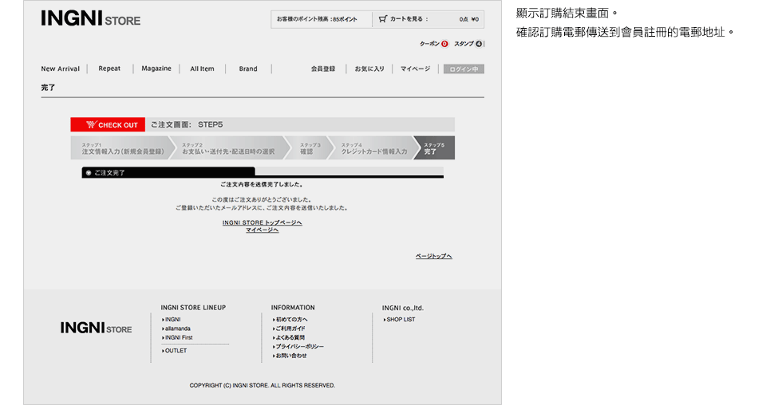Open 会員登録 member registration
Screen dimensions: 782x405
(323, 69)
